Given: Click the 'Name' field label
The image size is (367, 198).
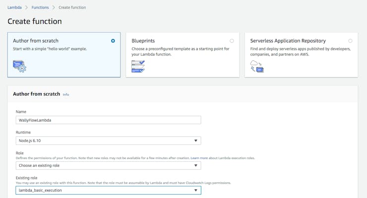Looking at the screenshot, I should tap(21, 112).
